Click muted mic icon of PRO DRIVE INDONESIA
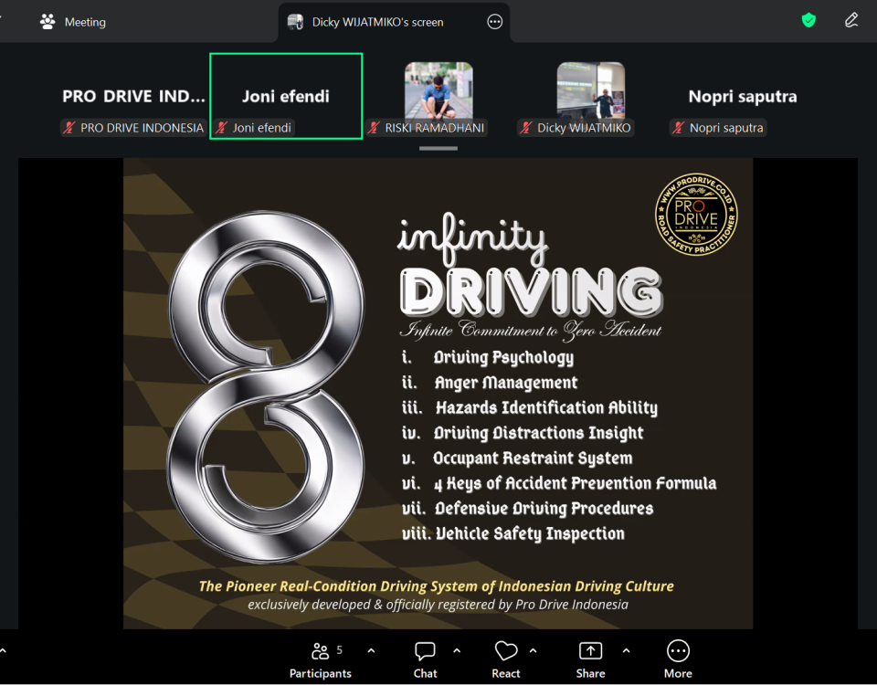This screenshot has width=877, height=685. pos(69,128)
